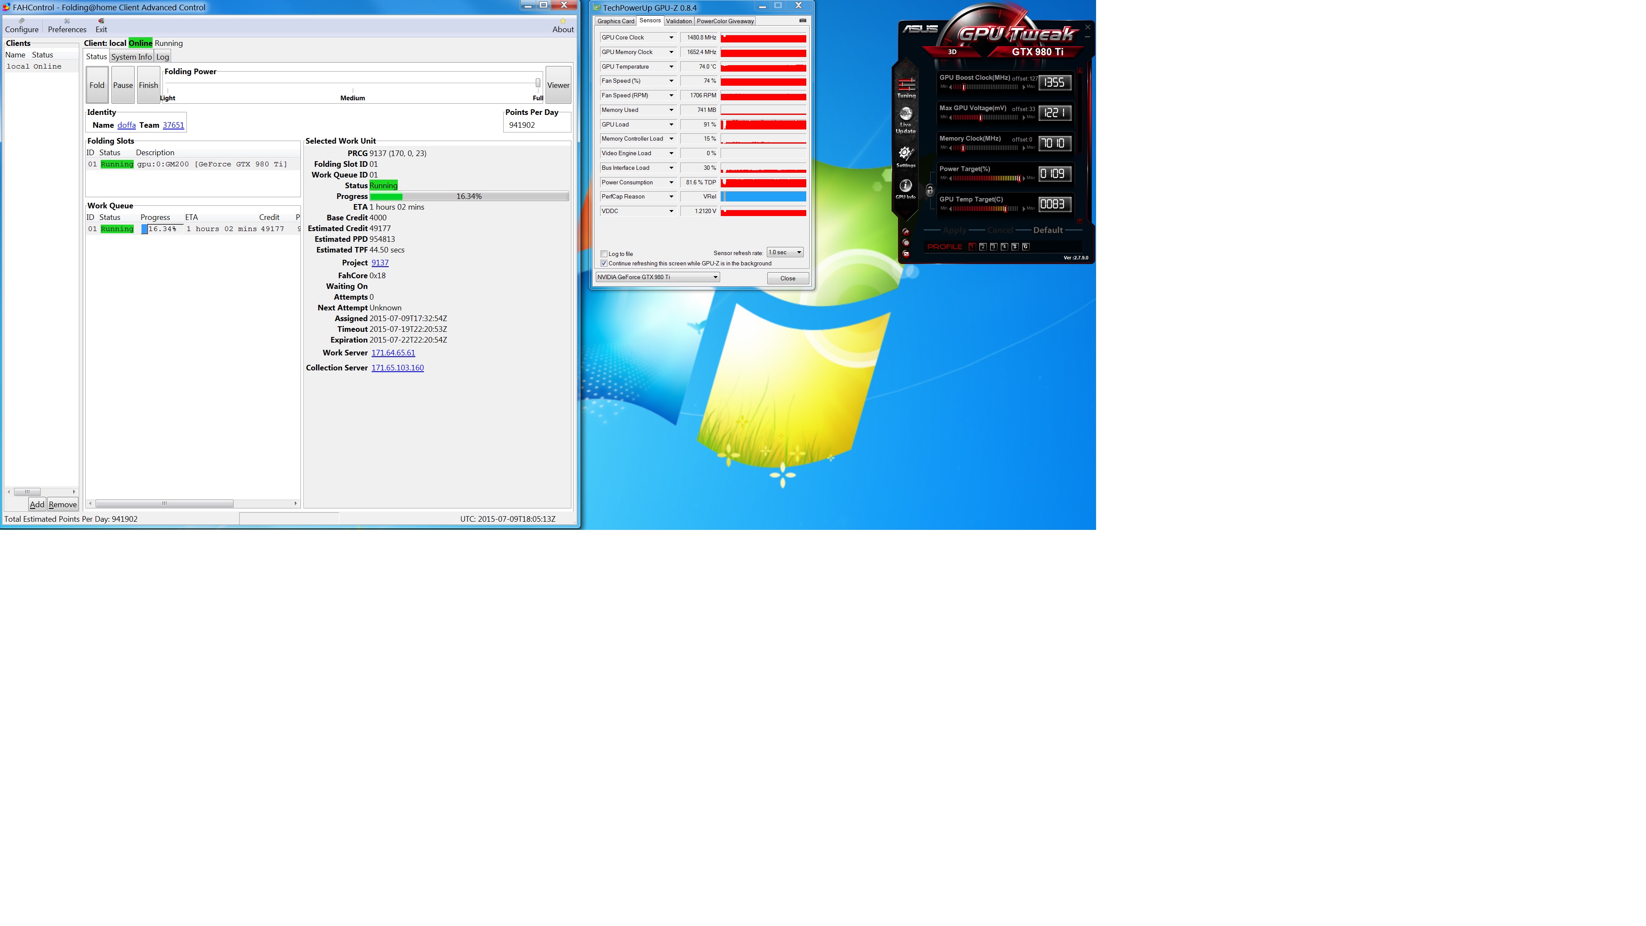Click the GPU-Z screenshot camera icon
Screen dimensions: 1646x926
click(x=802, y=21)
